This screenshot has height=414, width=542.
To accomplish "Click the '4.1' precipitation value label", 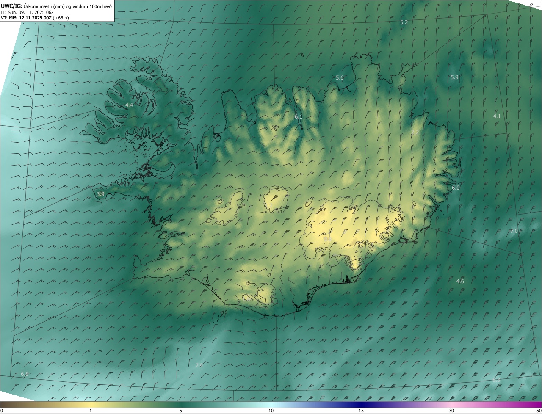I will [x=497, y=116].
